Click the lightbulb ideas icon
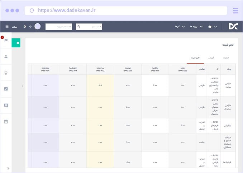The width and height of the screenshot is (243, 173). (6, 73)
